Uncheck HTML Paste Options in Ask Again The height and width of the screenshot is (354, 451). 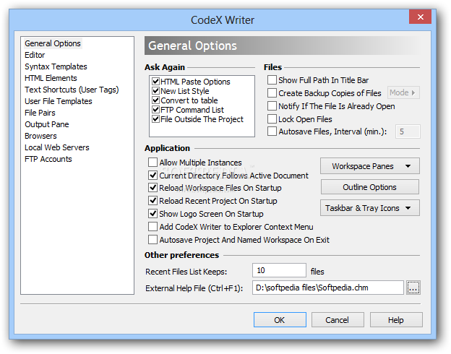pos(155,82)
